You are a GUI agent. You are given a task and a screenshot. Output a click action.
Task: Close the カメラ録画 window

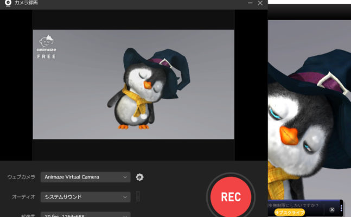pyautogui.click(x=260, y=3)
